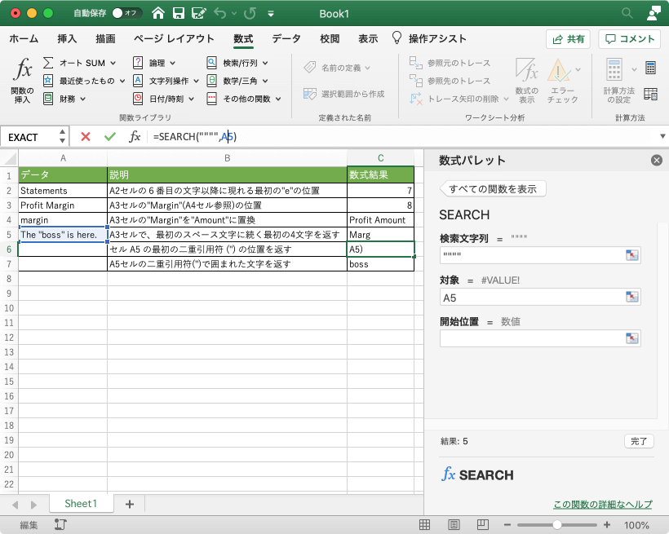
Task: Open Financial (財務) functions icon
Action: [48, 99]
